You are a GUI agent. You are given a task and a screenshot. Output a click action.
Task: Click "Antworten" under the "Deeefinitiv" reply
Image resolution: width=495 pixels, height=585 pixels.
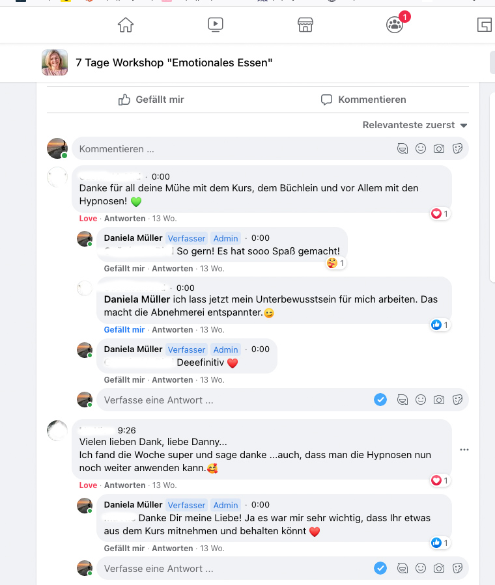pos(173,380)
